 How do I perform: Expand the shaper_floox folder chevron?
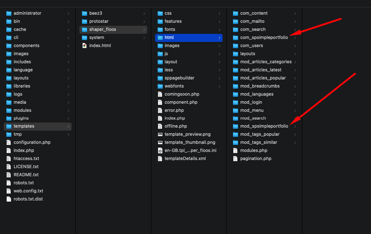pos(144,29)
